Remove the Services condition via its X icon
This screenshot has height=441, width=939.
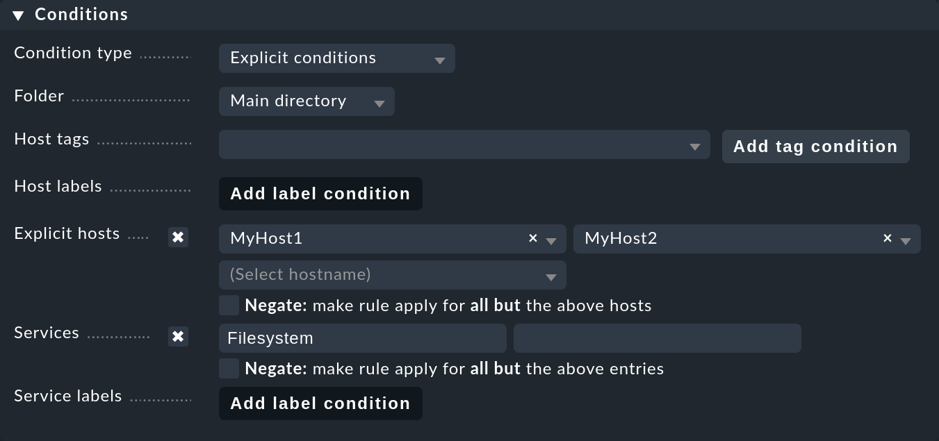[x=178, y=337]
